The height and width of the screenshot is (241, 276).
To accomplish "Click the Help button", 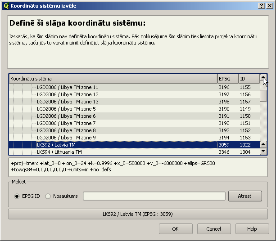I will (x=252, y=229).
